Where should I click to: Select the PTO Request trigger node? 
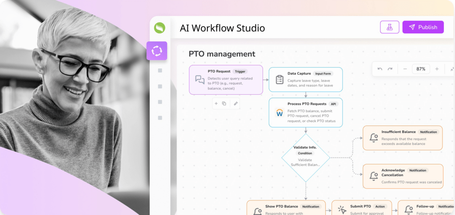pos(226,80)
